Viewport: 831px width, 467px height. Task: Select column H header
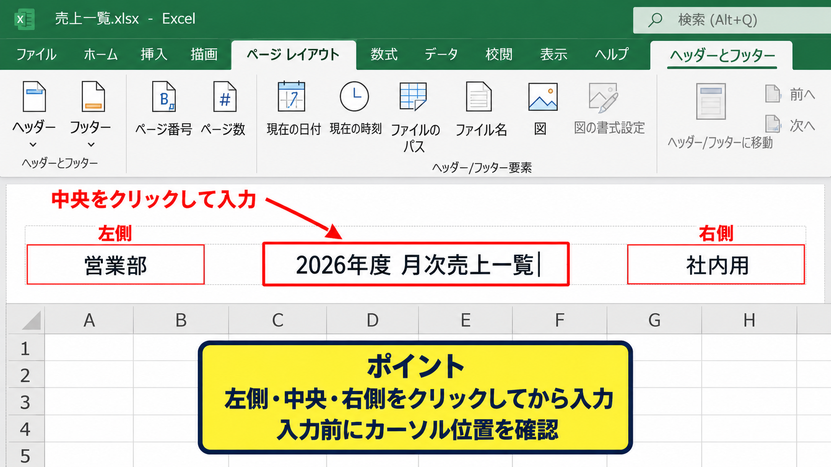click(749, 320)
